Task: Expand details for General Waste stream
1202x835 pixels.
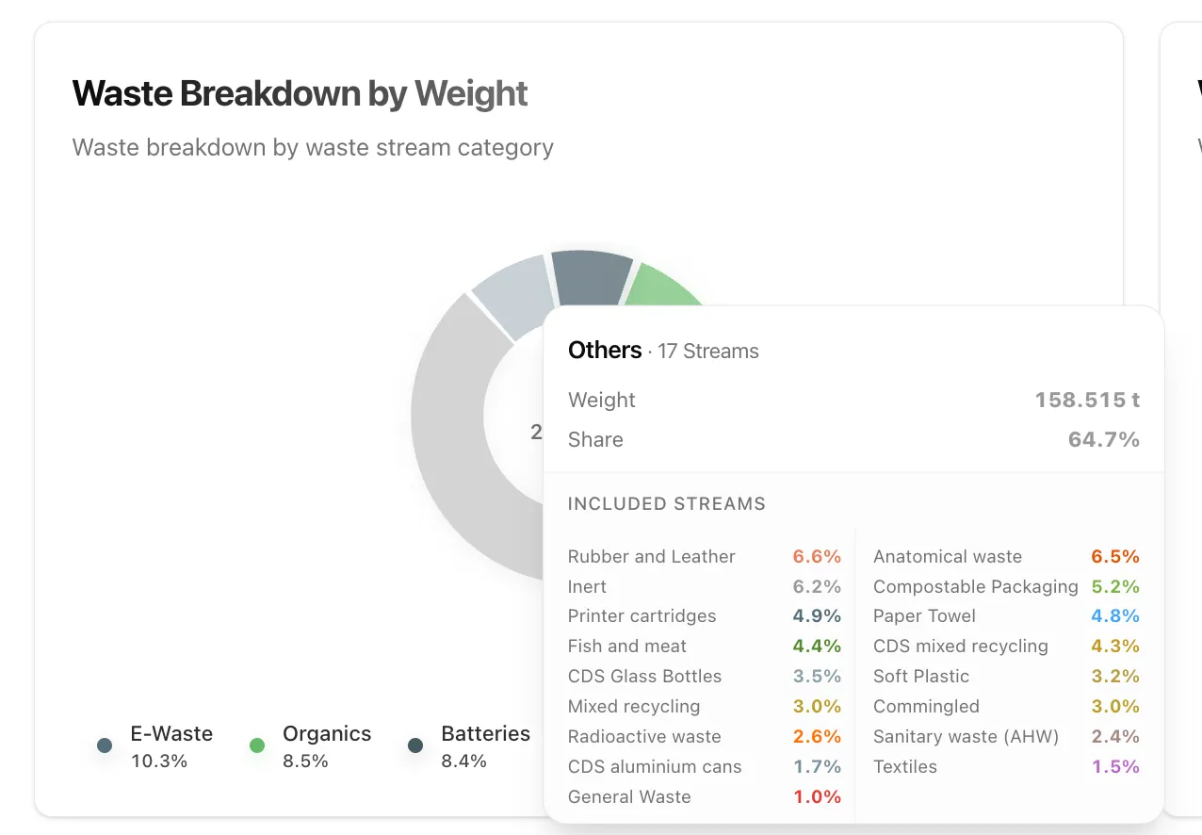Action: (629, 796)
